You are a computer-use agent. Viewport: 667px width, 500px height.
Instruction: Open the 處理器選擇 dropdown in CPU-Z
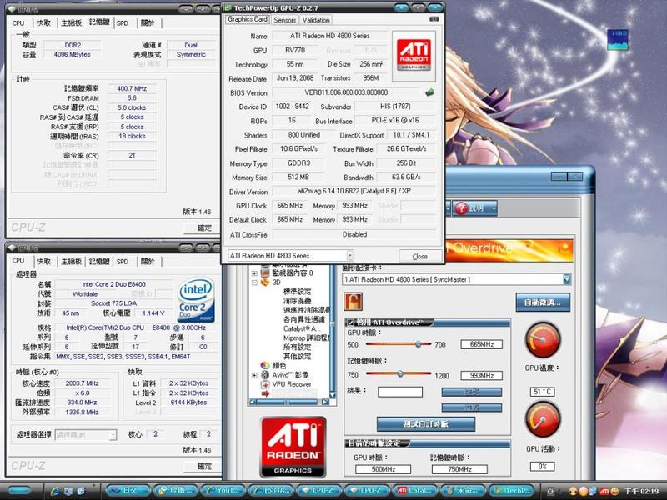pyautogui.click(x=113, y=434)
